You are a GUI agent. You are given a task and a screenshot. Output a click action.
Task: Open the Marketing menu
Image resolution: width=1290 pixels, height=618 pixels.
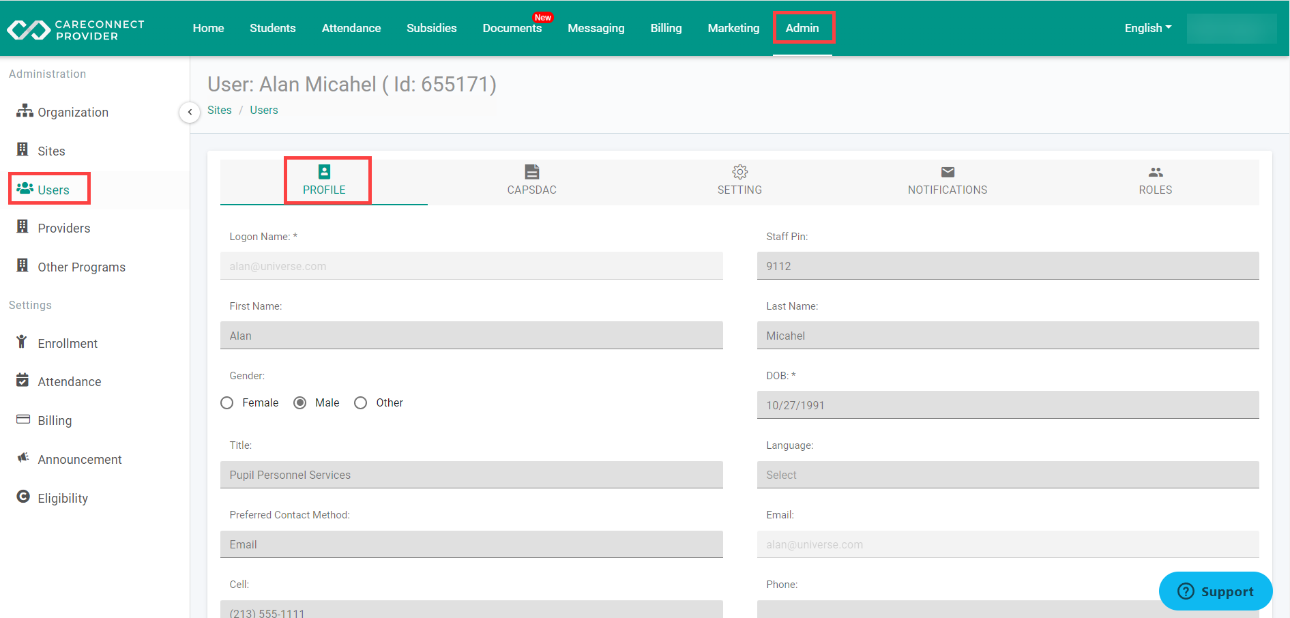(x=733, y=28)
